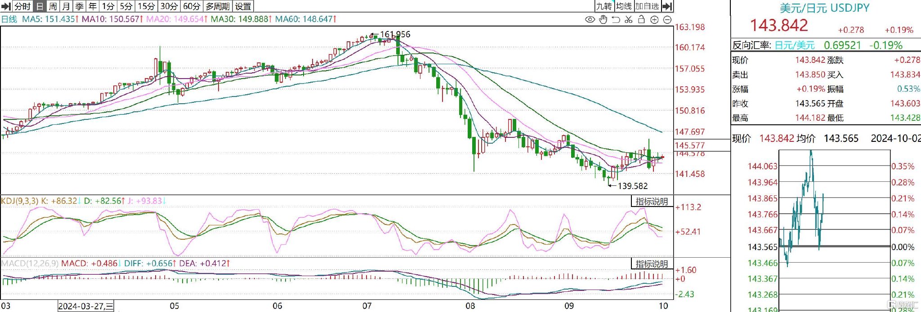This screenshot has height=312, width=921.
Task: Toggle the 均线 moving average lines
Action: (624, 6)
